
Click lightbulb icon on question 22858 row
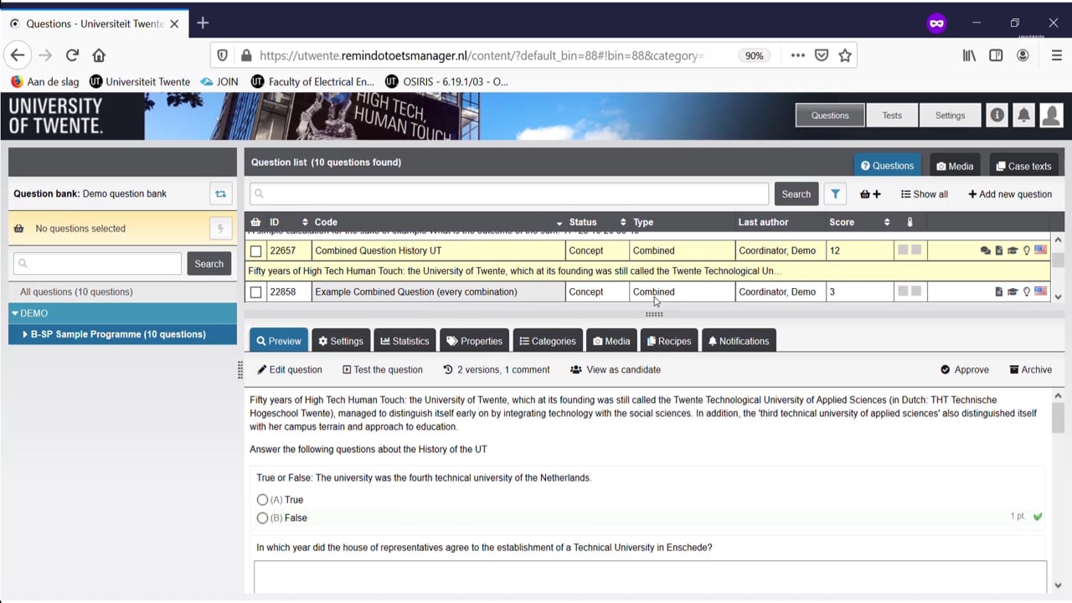pyautogui.click(x=1026, y=291)
